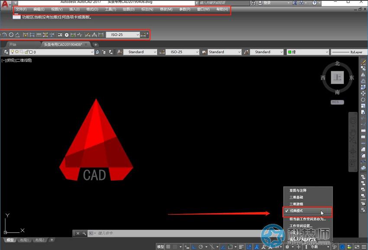This screenshot has width=368, height=250.
Task: Select the inspection dimension tool
Action: tap(73, 35)
